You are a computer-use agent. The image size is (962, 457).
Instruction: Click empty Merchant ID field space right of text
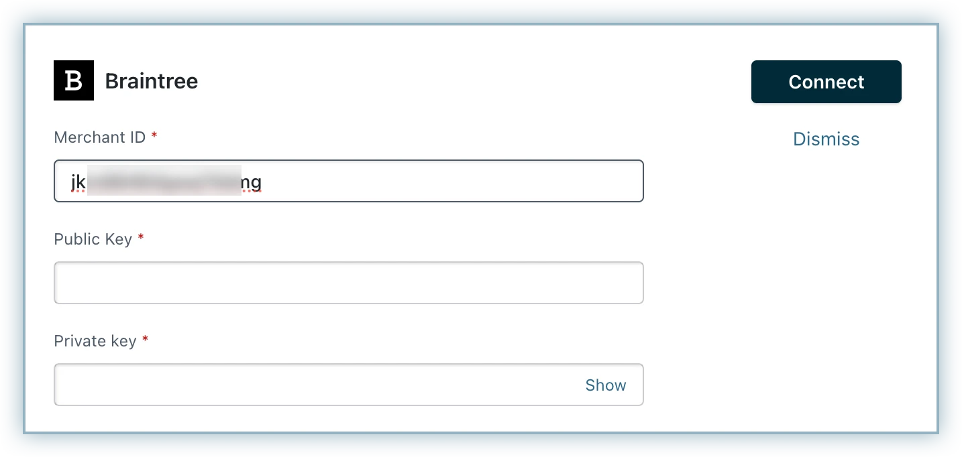[449, 181]
